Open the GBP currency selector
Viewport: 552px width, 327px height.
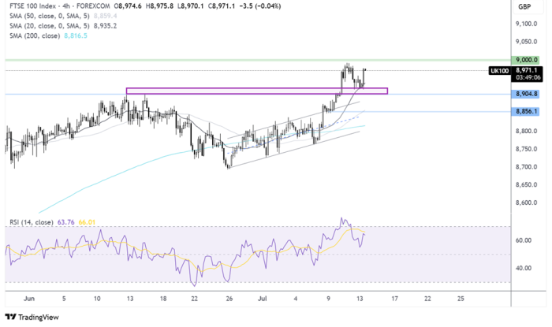pos(524,7)
